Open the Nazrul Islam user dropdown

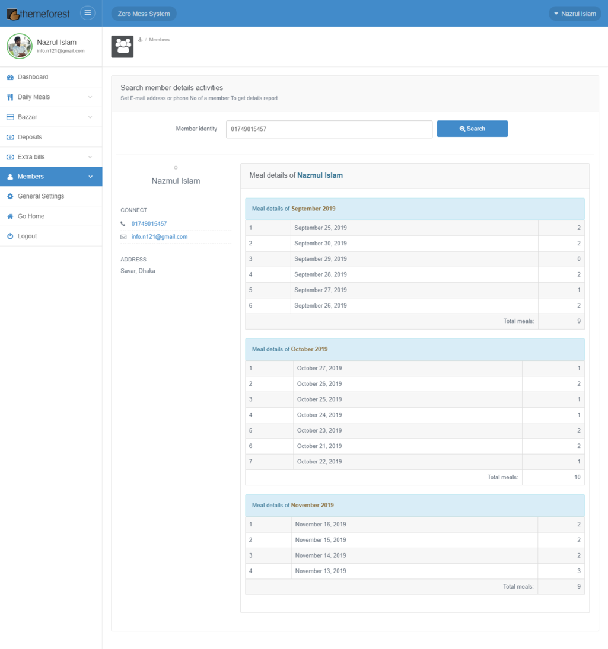(575, 14)
